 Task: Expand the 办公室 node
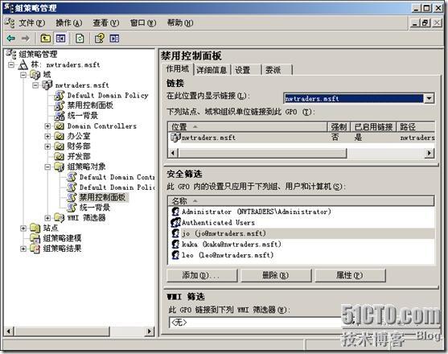tap(47, 137)
